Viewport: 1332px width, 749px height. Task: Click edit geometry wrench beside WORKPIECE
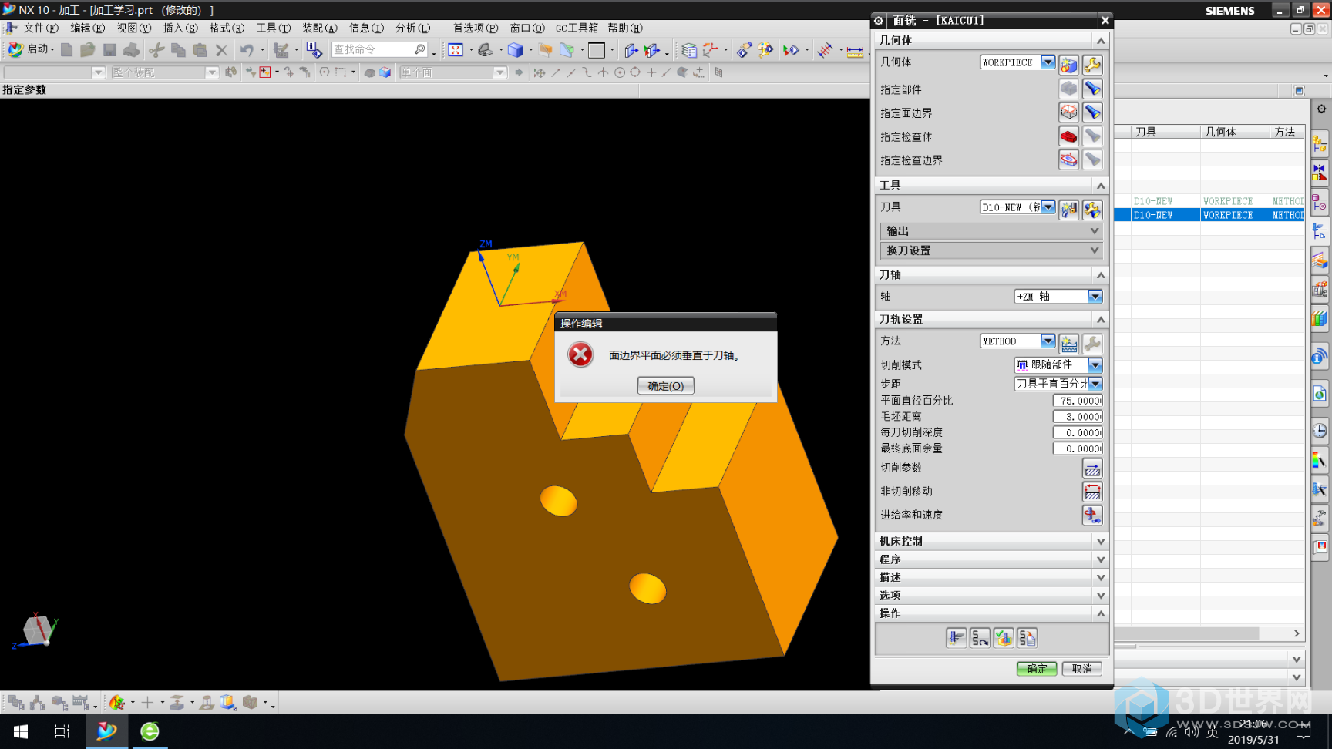pos(1092,65)
